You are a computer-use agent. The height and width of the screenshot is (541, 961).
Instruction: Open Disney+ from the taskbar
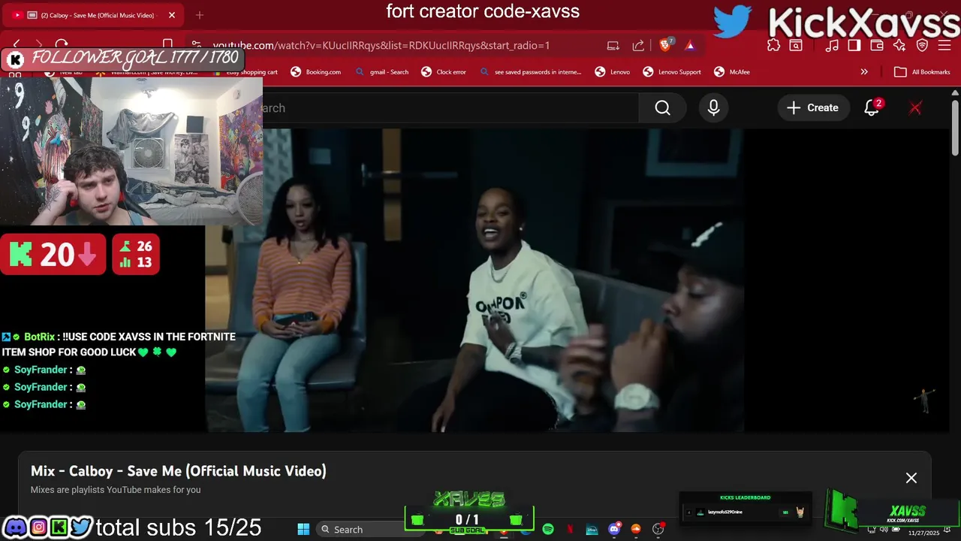coord(592,529)
